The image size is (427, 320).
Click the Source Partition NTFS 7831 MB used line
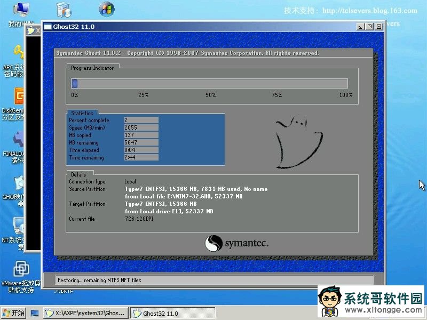[x=196, y=189]
